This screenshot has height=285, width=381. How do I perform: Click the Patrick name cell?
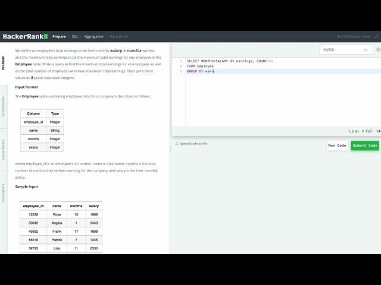tap(57, 240)
